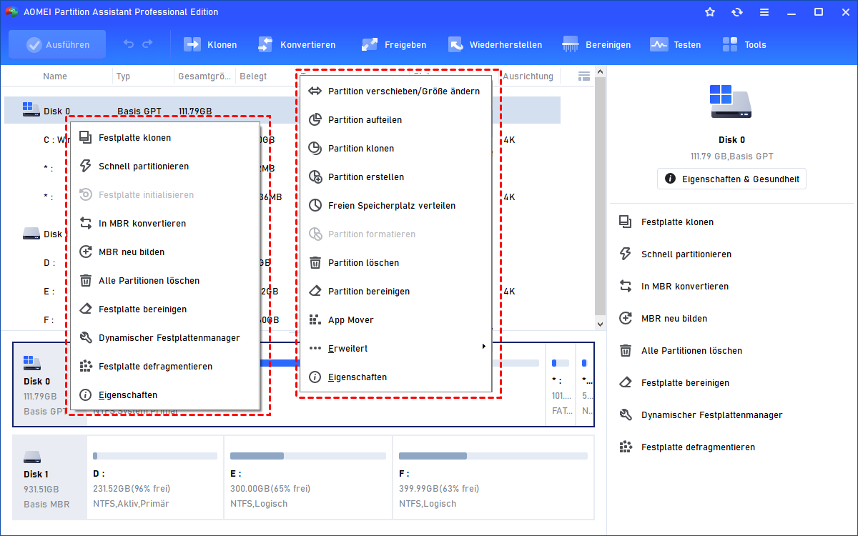Sort by the Ausrichtung column header
The width and height of the screenshot is (858, 536).
point(528,76)
